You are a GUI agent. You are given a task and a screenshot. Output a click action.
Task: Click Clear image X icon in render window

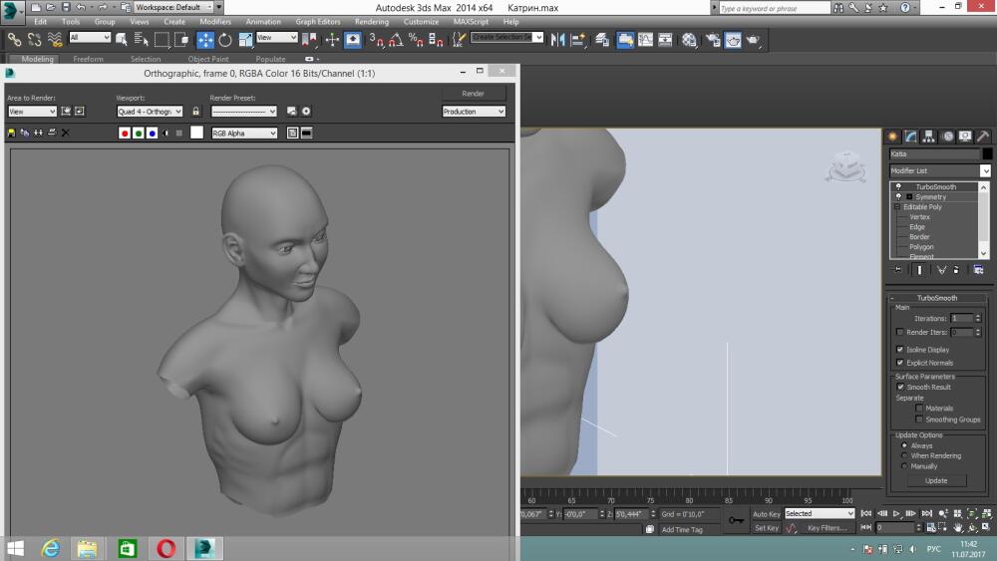pyautogui.click(x=65, y=133)
